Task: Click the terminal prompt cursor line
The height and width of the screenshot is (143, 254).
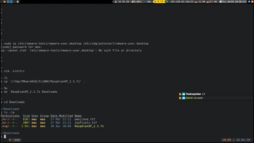Action: (5, 136)
